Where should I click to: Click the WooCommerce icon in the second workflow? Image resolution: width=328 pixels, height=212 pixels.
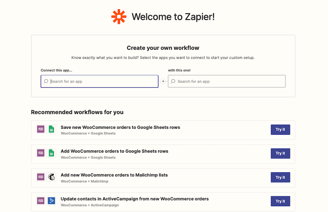click(x=40, y=153)
